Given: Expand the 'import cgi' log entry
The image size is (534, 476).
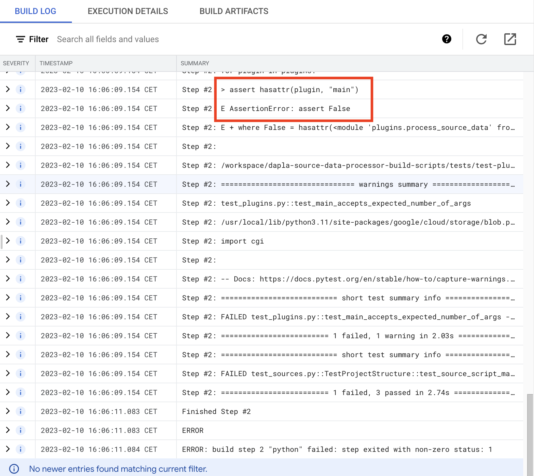Looking at the screenshot, I should pyautogui.click(x=8, y=241).
